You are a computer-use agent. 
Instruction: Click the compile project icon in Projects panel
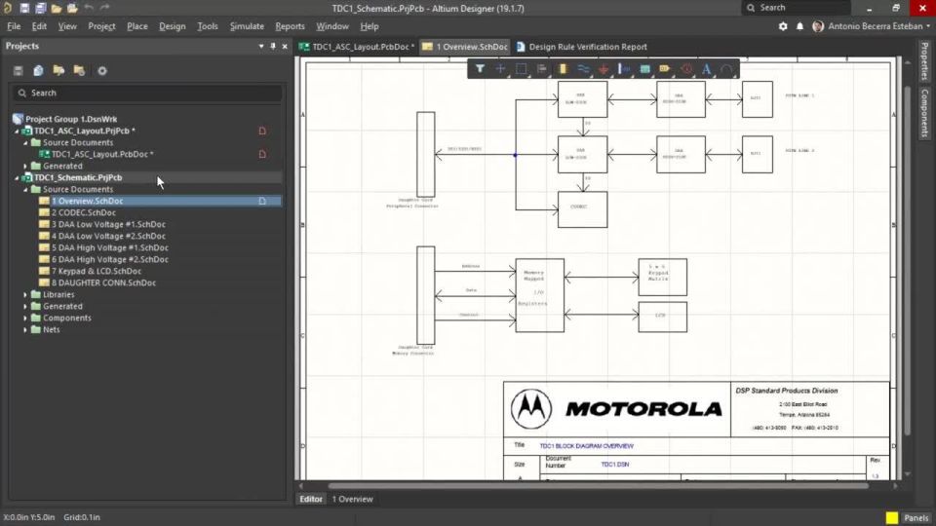38,70
